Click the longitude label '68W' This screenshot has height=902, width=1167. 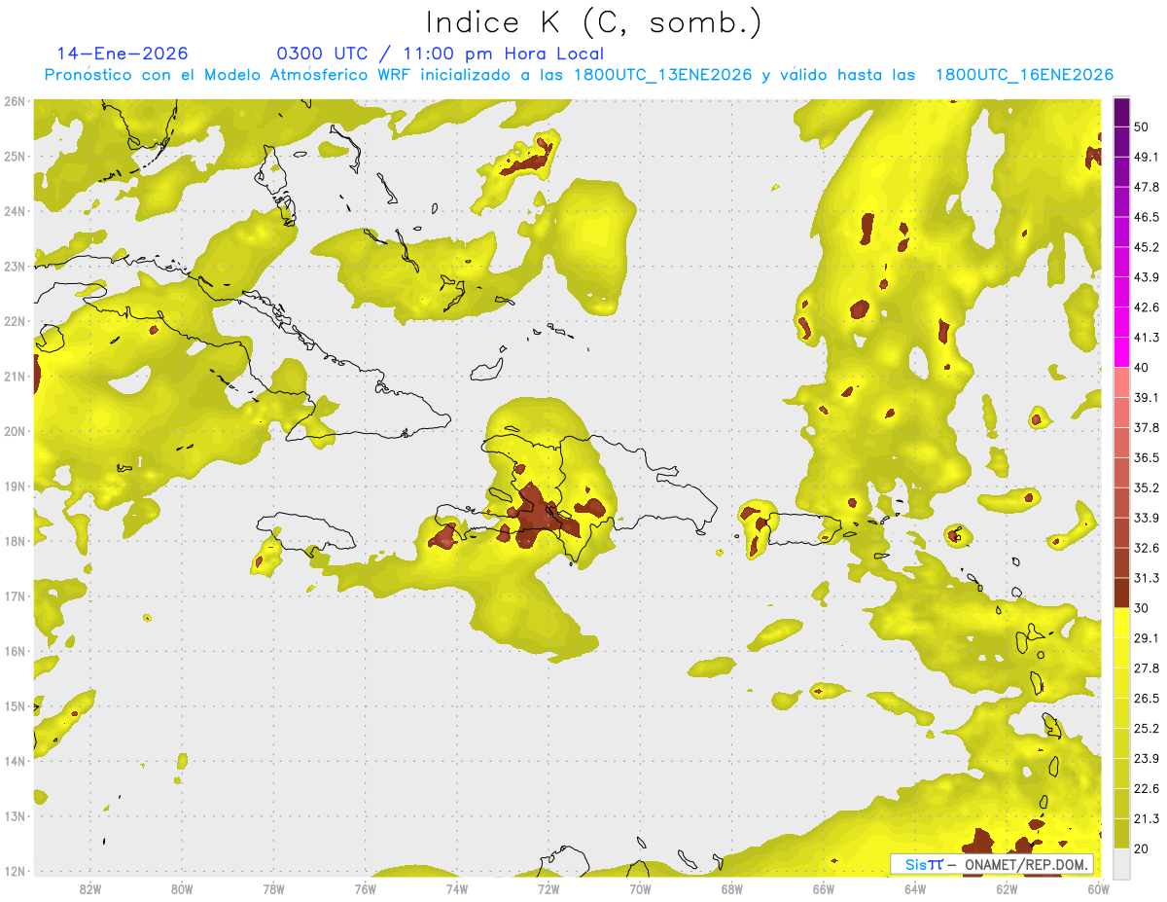coord(731,888)
